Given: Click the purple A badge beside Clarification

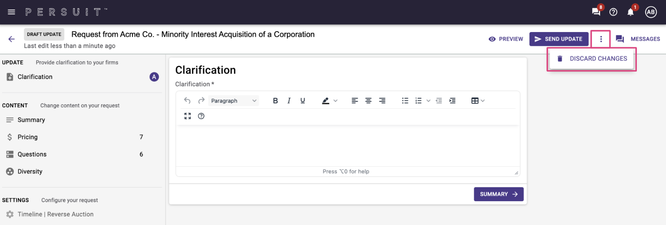Looking at the screenshot, I should [x=154, y=77].
